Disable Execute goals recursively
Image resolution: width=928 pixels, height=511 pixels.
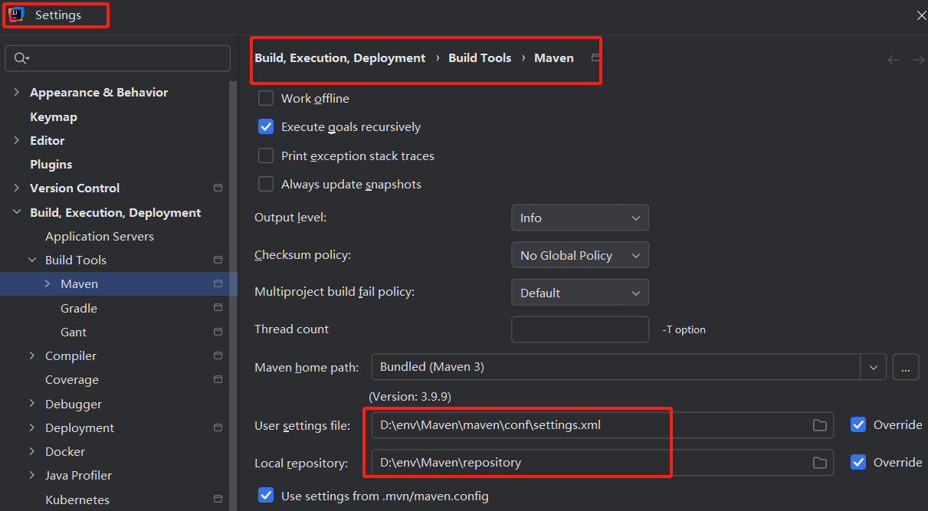pos(266,126)
